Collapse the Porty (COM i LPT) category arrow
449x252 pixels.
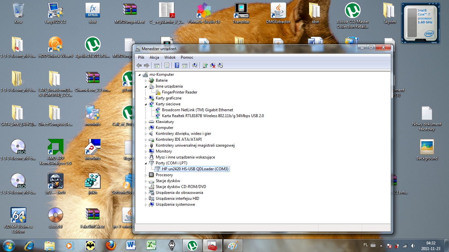coord(146,163)
